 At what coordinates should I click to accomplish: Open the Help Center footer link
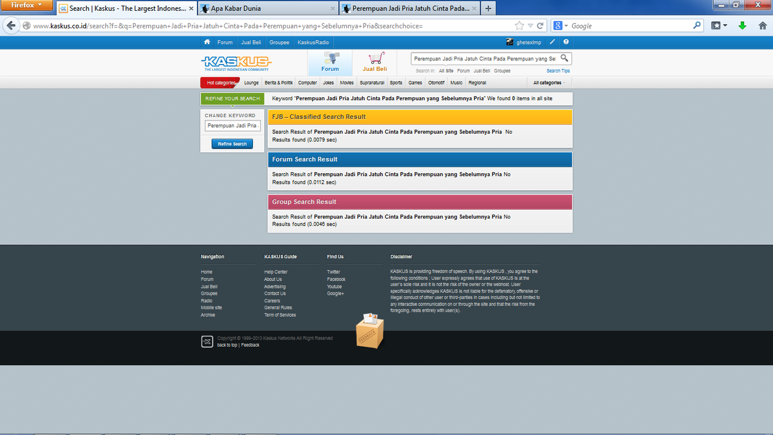(276, 272)
